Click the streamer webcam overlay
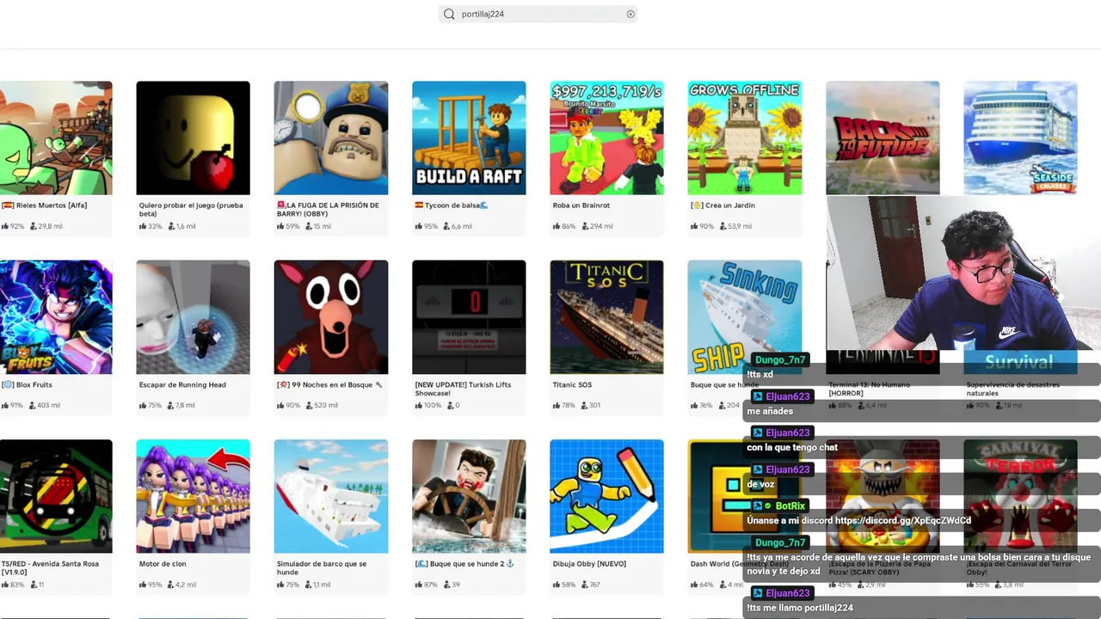The height and width of the screenshot is (619, 1101). click(963, 273)
